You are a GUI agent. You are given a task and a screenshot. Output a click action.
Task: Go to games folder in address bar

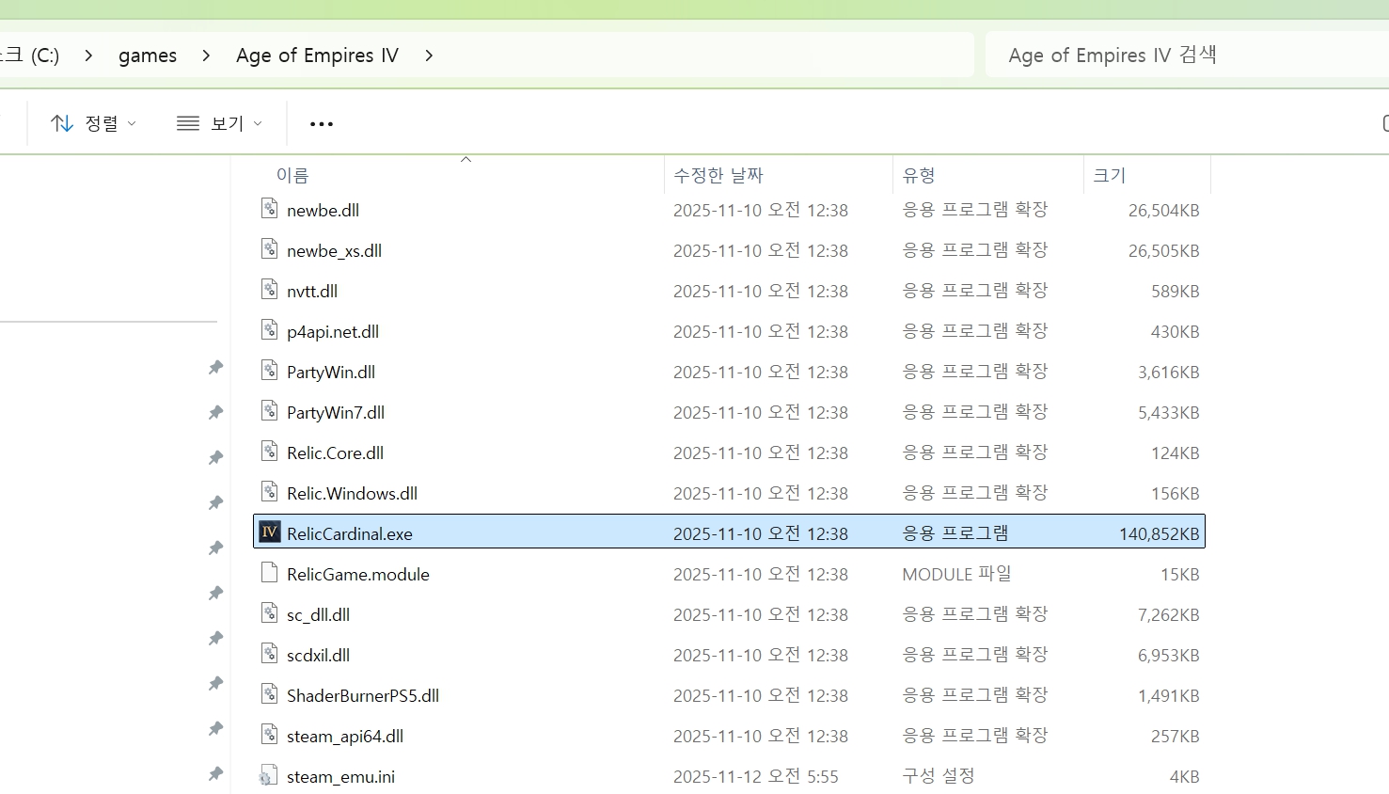pyautogui.click(x=148, y=56)
